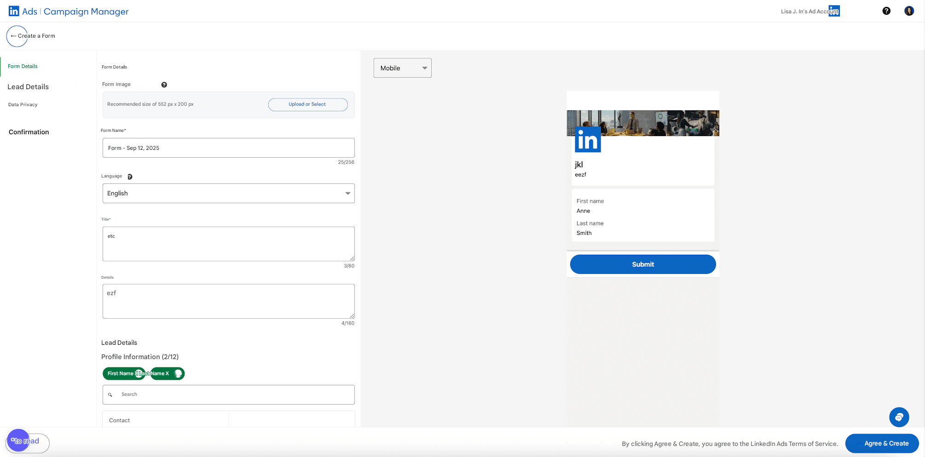Click the 'Lead Details' heading in the form

pyautogui.click(x=119, y=343)
